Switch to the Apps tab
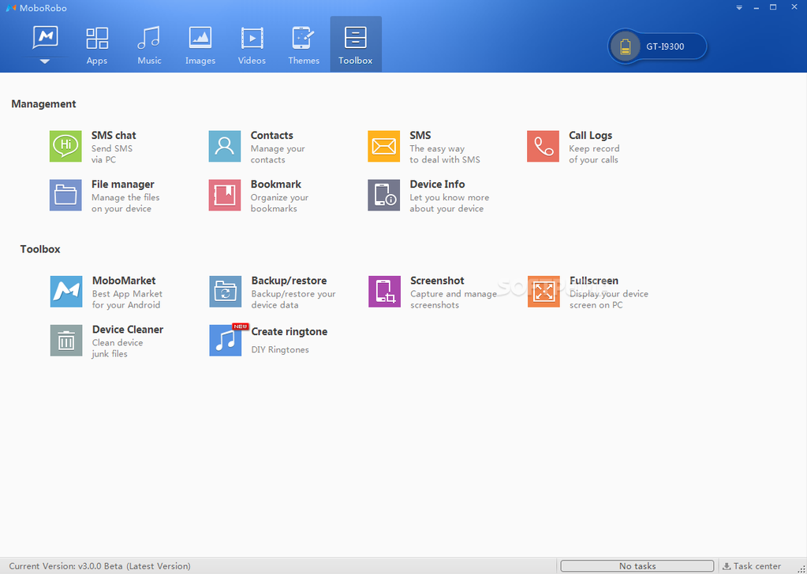 click(97, 46)
